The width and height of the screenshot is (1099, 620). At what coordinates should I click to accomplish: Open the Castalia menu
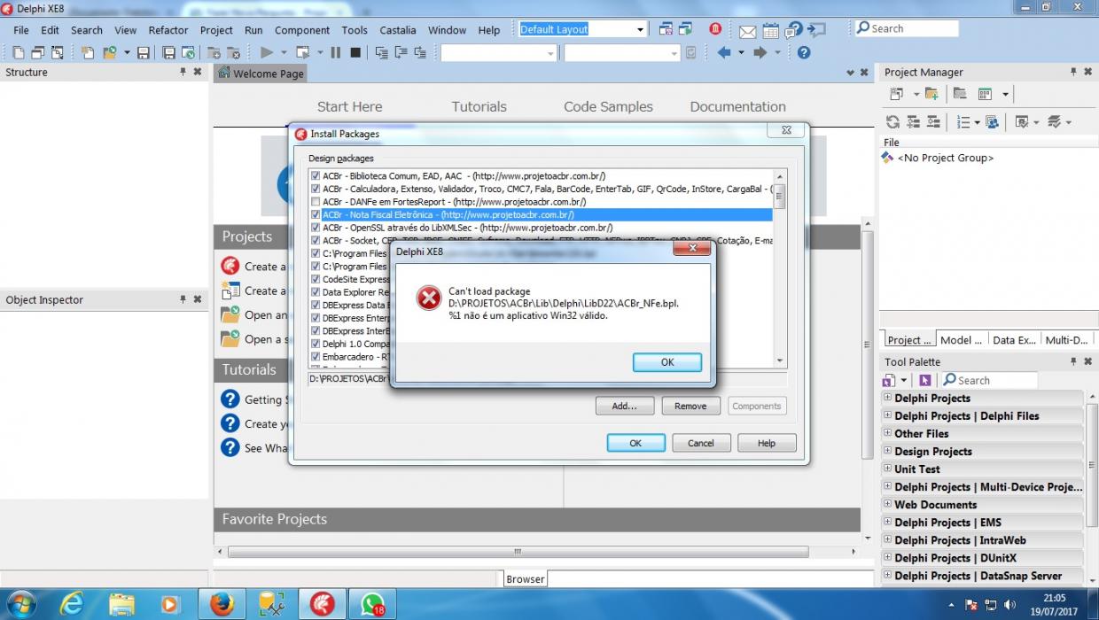398,29
